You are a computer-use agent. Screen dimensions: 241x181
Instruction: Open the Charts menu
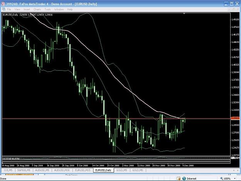pyautogui.click(x=37, y=9)
